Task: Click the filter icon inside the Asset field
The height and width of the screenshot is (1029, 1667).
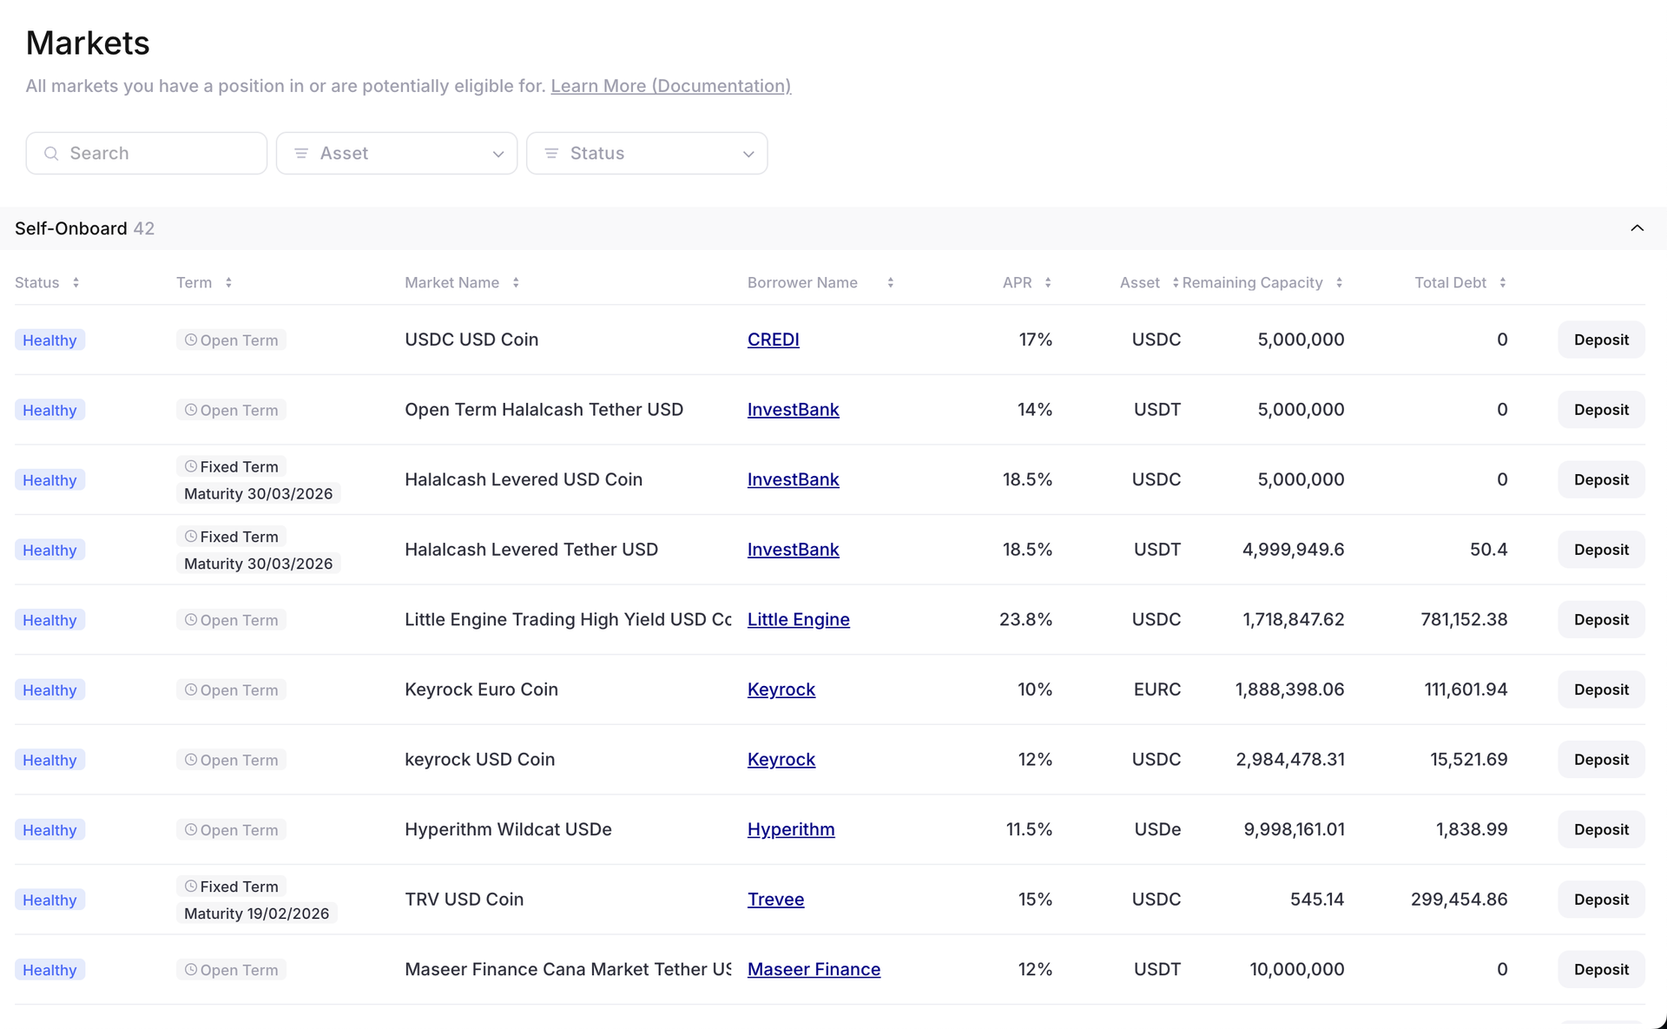Action: tap(301, 153)
